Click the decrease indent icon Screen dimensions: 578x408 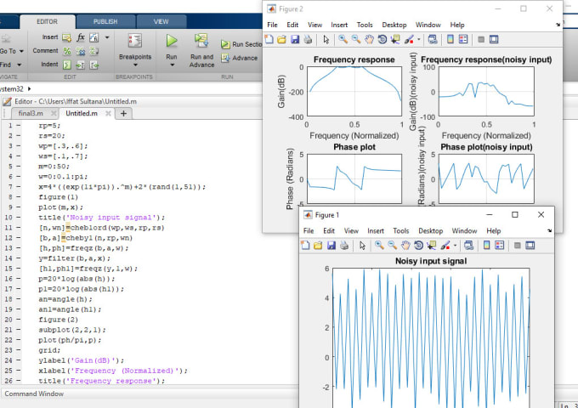[x=94, y=65]
